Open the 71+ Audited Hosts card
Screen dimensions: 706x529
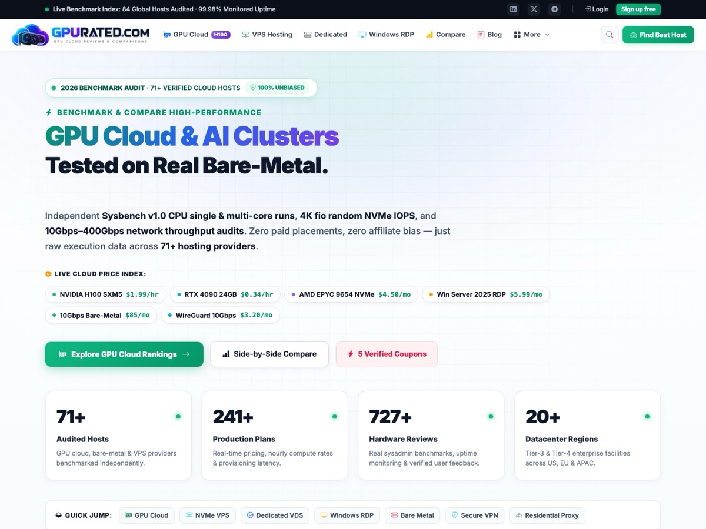118,436
